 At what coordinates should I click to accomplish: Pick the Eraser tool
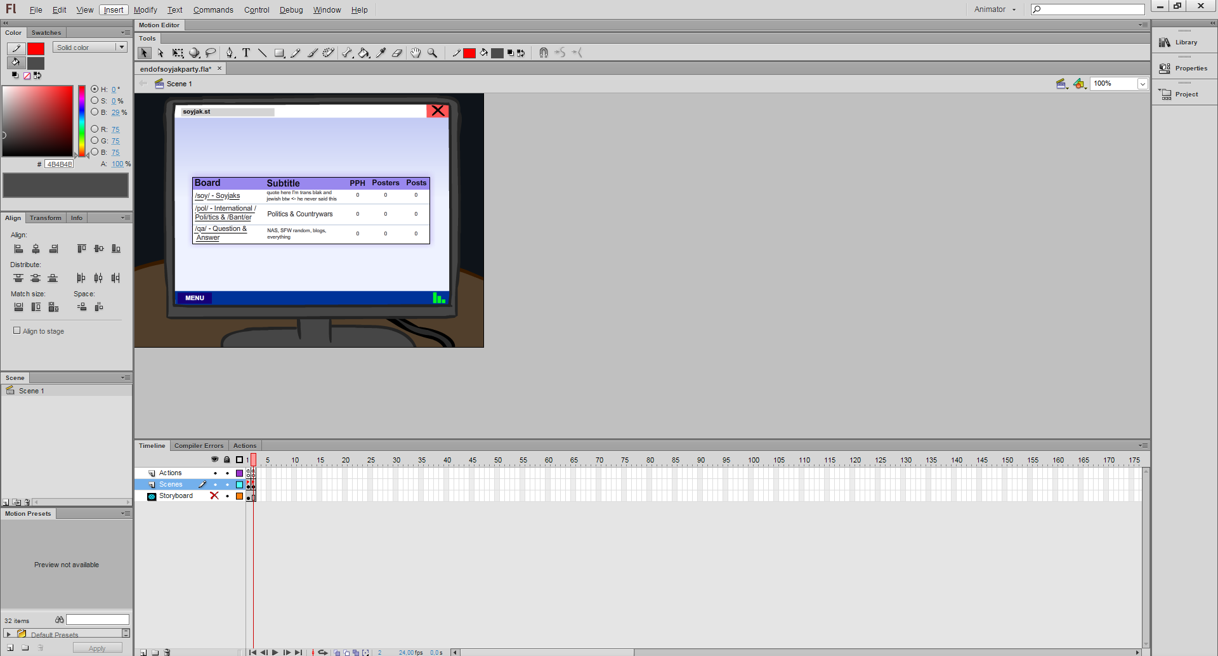point(397,53)
